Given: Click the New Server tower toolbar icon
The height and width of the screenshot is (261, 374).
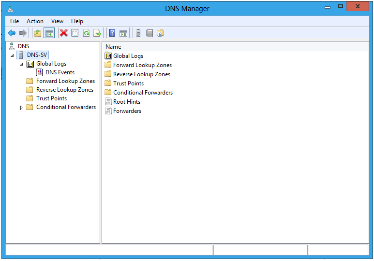Looking at the screenshot, I should [x=138, y=33].
